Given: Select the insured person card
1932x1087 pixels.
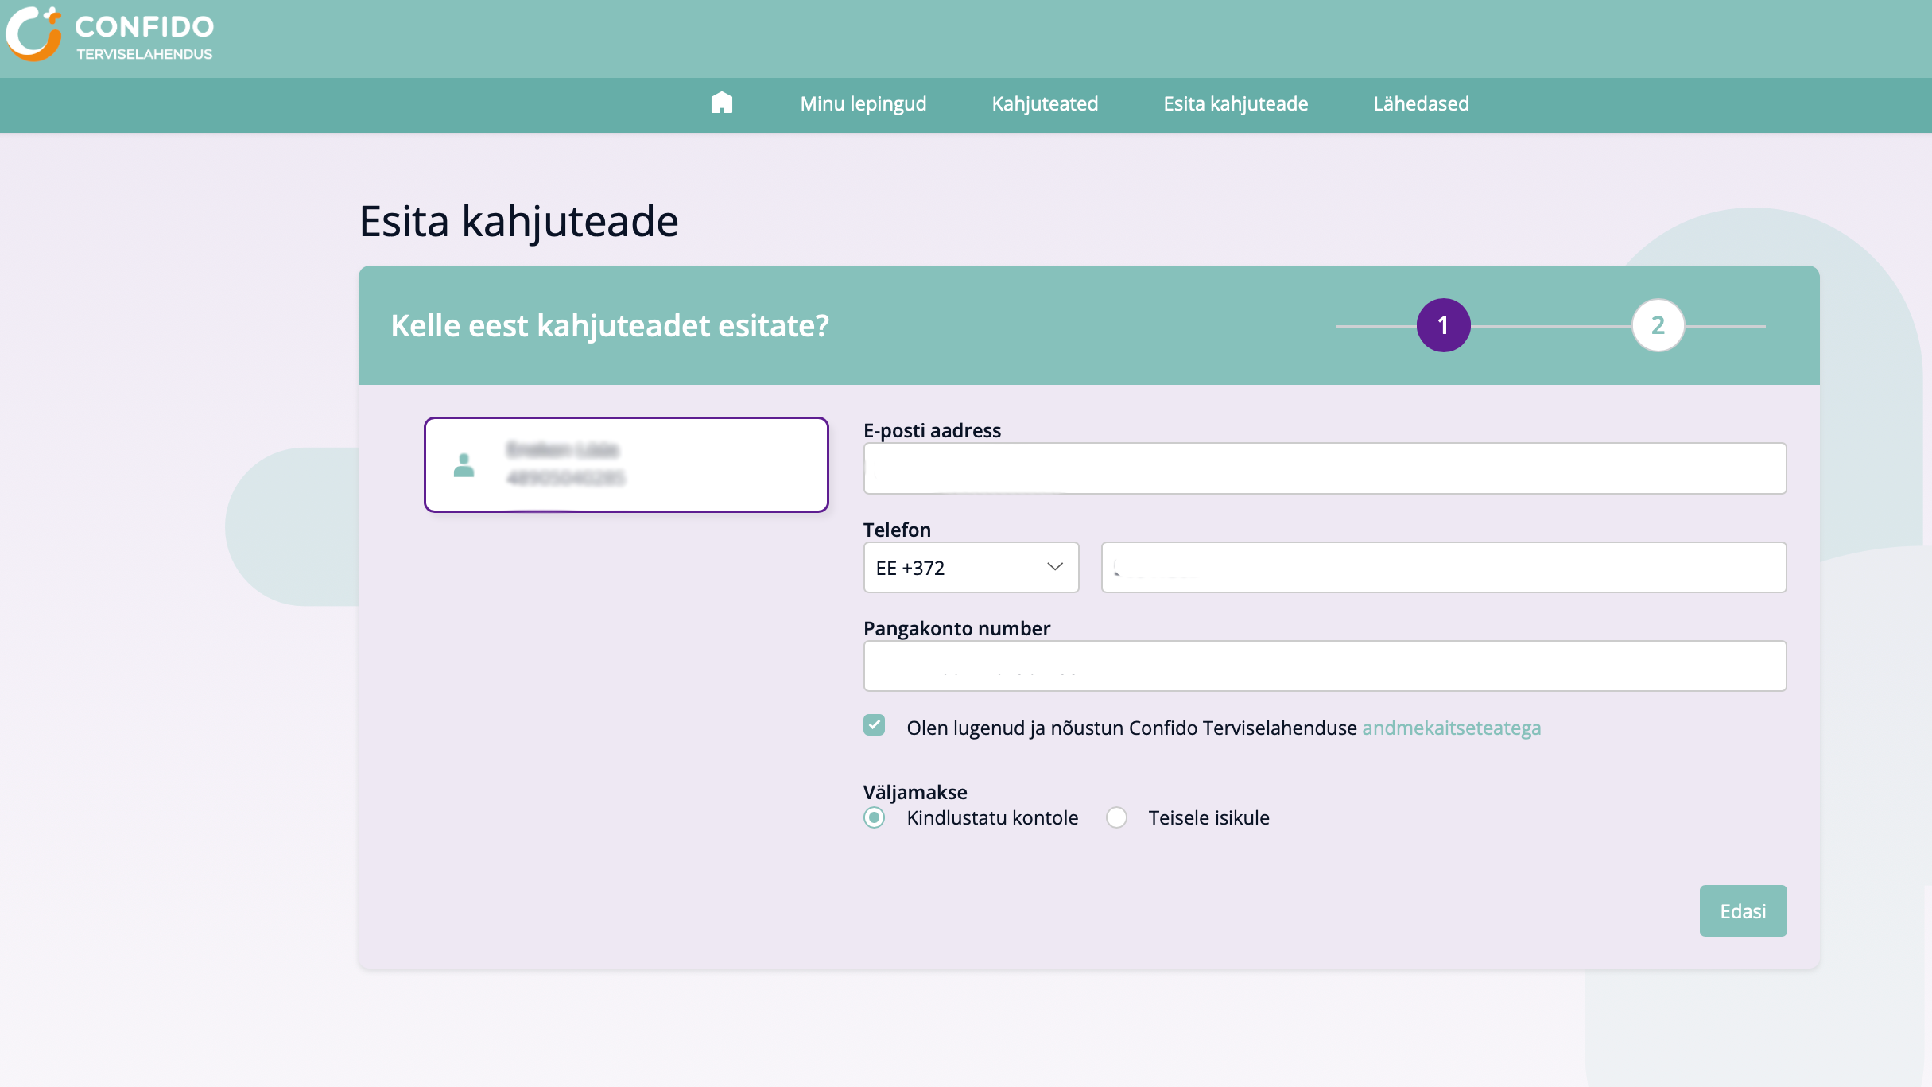Looking at the screenshot, I should point(626,464).
